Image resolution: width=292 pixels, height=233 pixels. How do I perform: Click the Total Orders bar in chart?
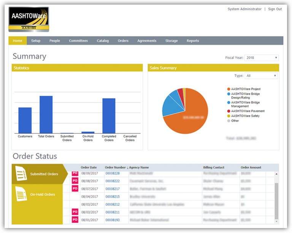coord(46,114)
